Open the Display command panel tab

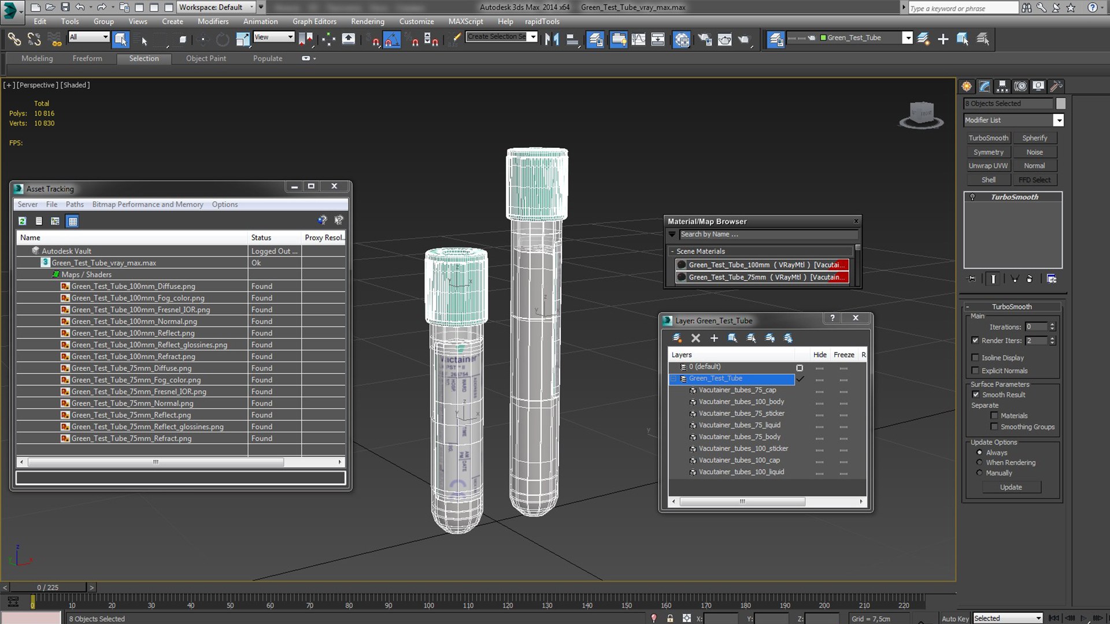coord(1038,86)
